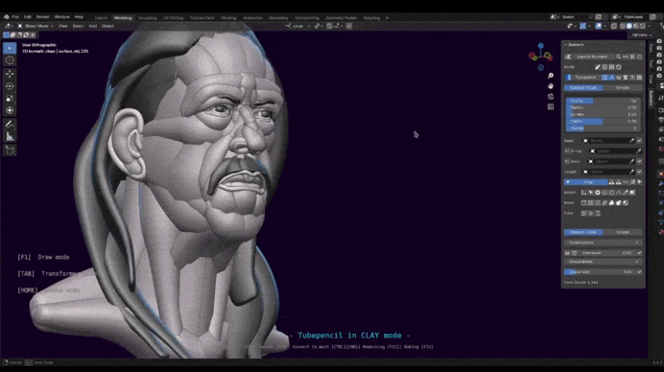Open the pivot point dropdown
Viewport: 664px width, 372px height.
click(x=319, y=26)
